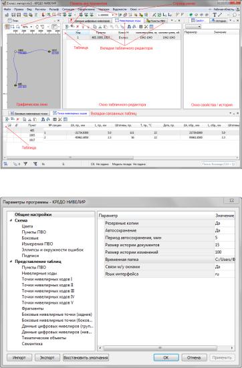242x368 pixels.
Task: Delete row with red X in table editor toolbar
Action: click(x=78, y=27)
